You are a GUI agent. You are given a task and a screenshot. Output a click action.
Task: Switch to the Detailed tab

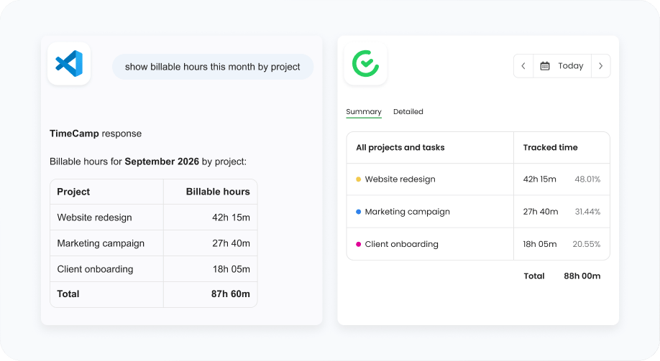408,112
